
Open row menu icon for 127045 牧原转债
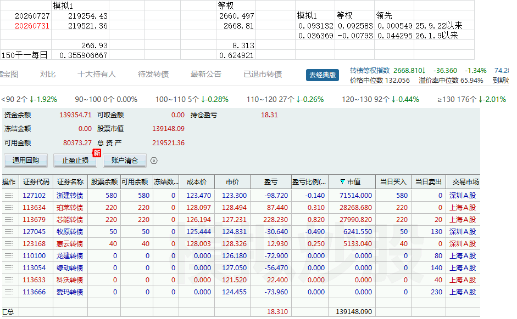(9, 232)
